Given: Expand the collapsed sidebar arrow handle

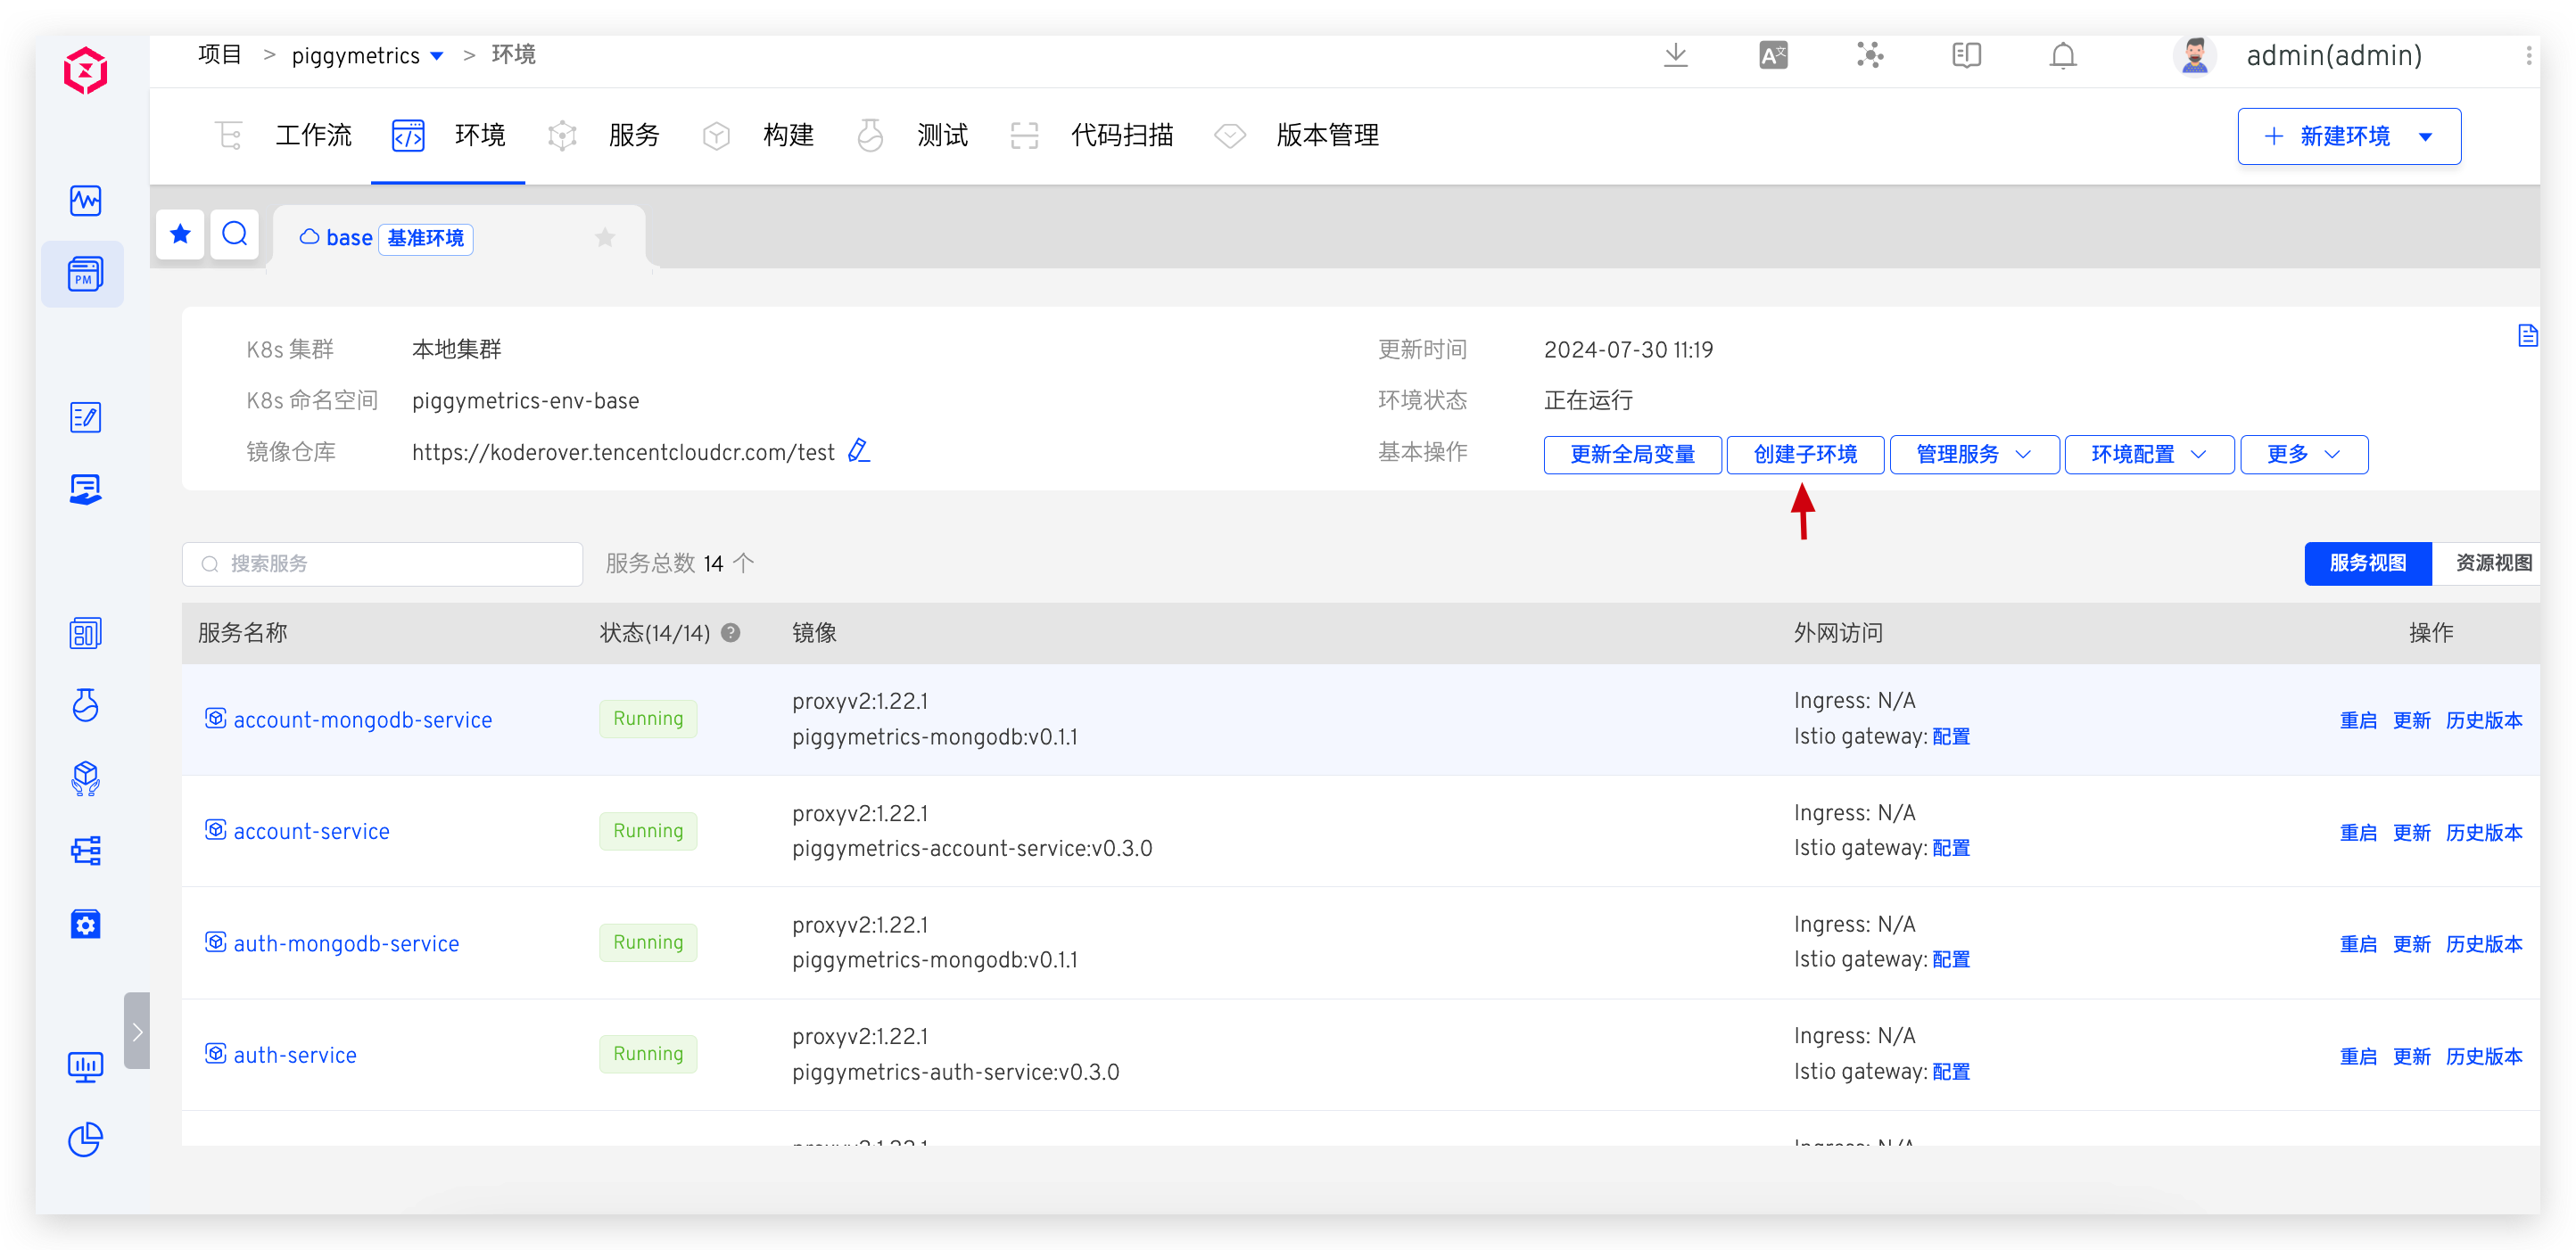Looking at the screenshot, I should [x=137, y=1032].
